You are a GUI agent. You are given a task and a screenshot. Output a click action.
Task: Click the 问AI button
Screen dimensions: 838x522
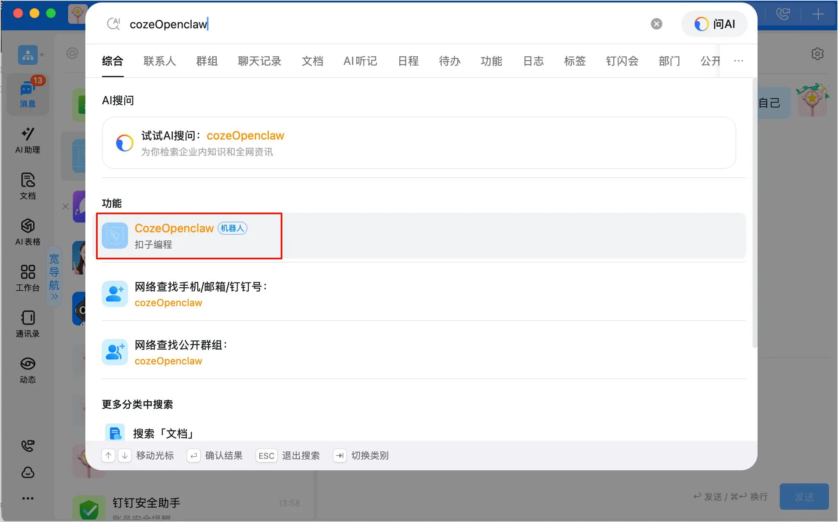[714, 24]
